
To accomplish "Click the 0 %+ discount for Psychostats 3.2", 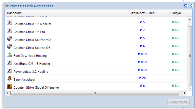I will [175, 70].
